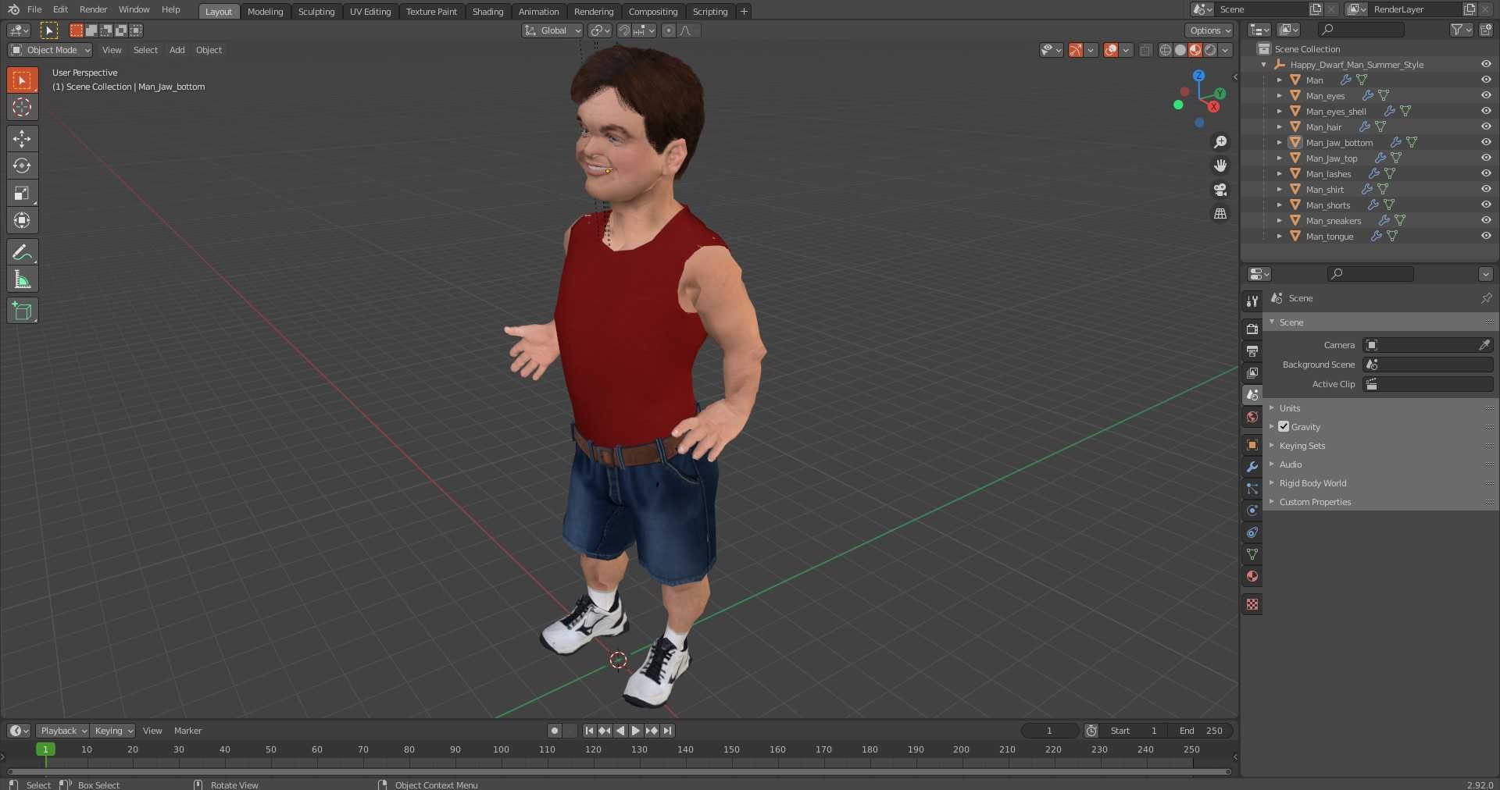The width and height of the screenshot is (1500, 790).
Task: Open the Playback dropdown in timeline
Action: 62,731
